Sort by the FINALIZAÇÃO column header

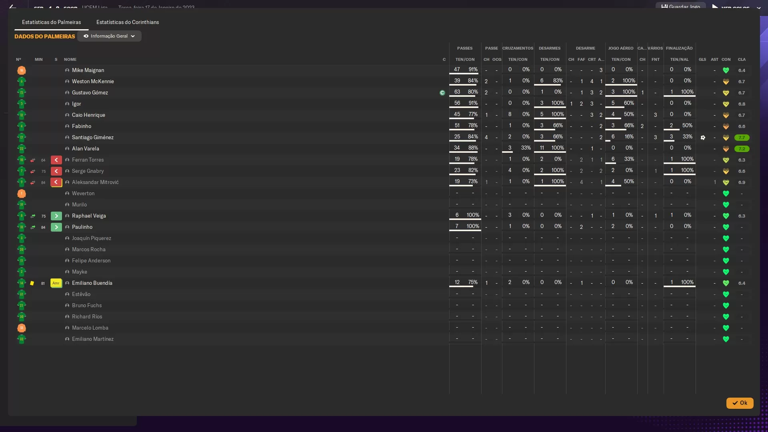coord(679,48)
